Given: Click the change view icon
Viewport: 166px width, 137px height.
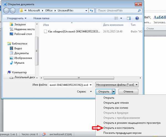Looking at the screenshot, I should click(116, 18).
